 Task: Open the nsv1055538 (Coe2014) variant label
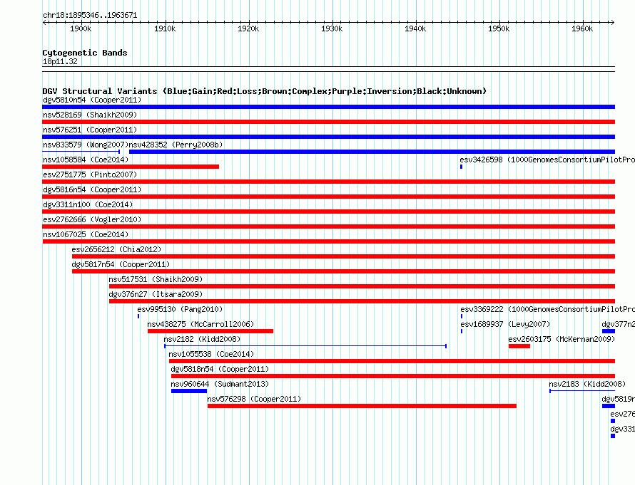(211, 354)
